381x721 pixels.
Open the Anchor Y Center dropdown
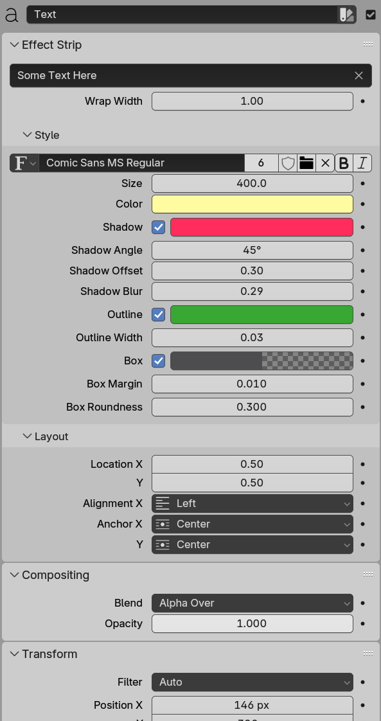253,545
